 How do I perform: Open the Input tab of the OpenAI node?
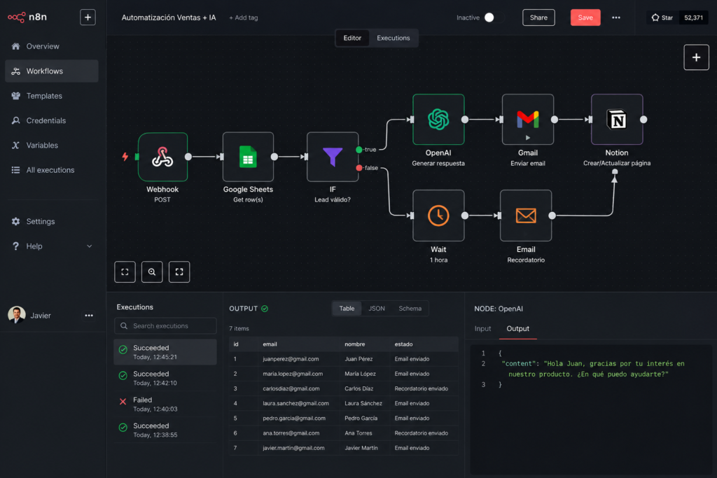[x=482, y=328]
